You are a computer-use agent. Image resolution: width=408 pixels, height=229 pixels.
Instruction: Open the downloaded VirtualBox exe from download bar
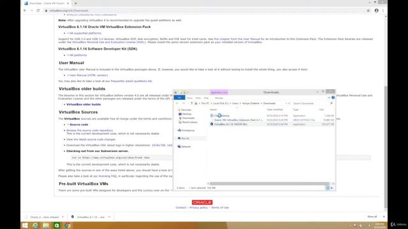88,217
